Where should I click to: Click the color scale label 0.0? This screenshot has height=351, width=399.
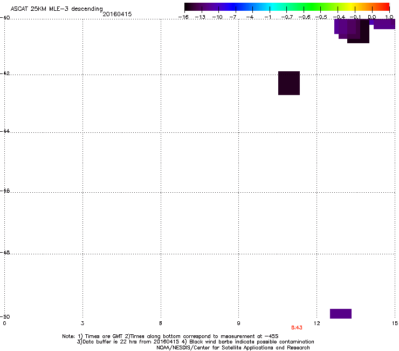(372, 17)
